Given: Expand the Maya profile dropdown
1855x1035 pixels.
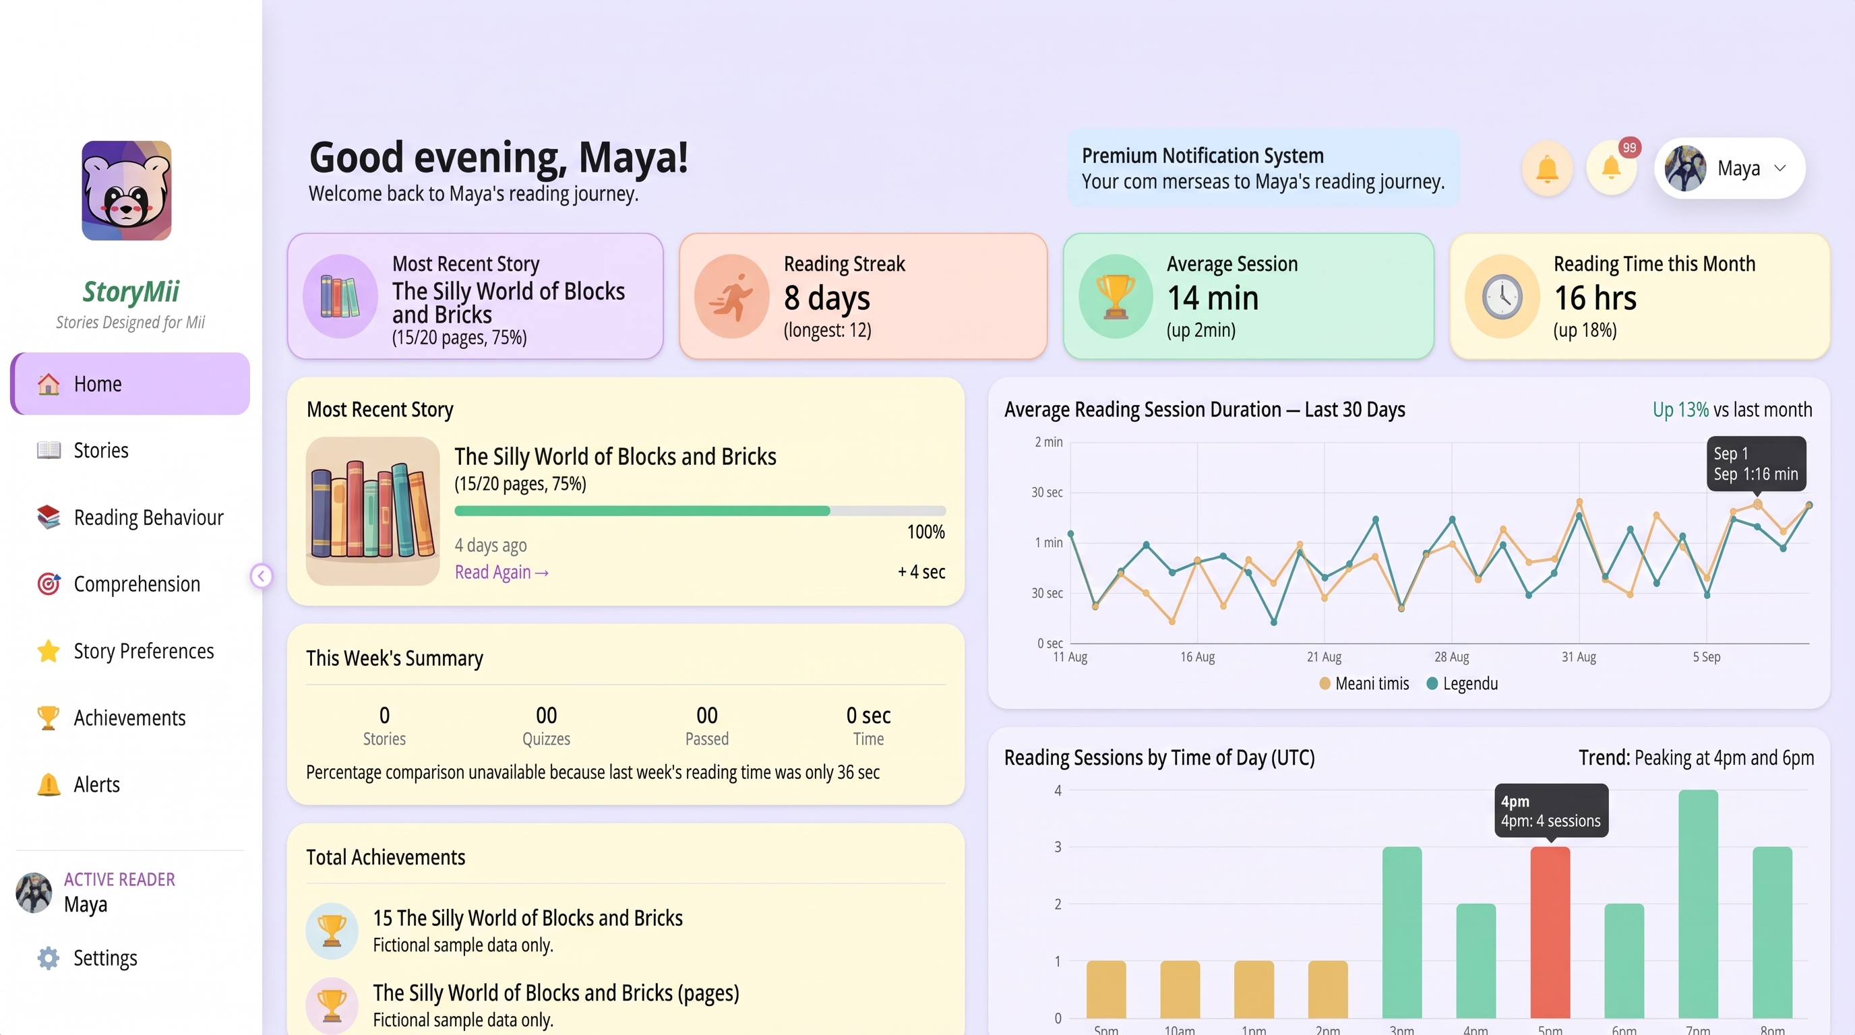Looking at the screenshot, I should point(1730,168).
